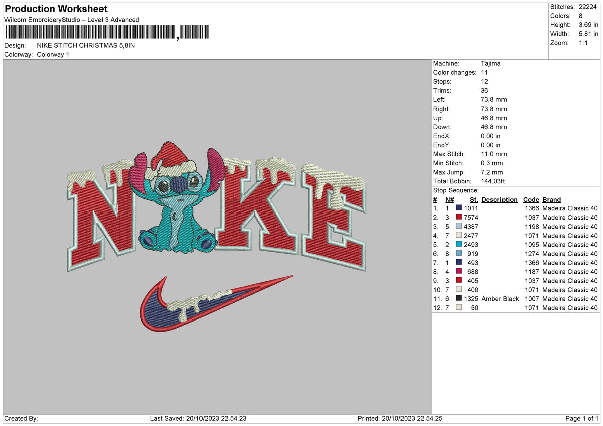Viewport: 603px width, 426px height.
Task: Pick the navy swatch beside stitch count 493
Action: click(x=459, y=263)
